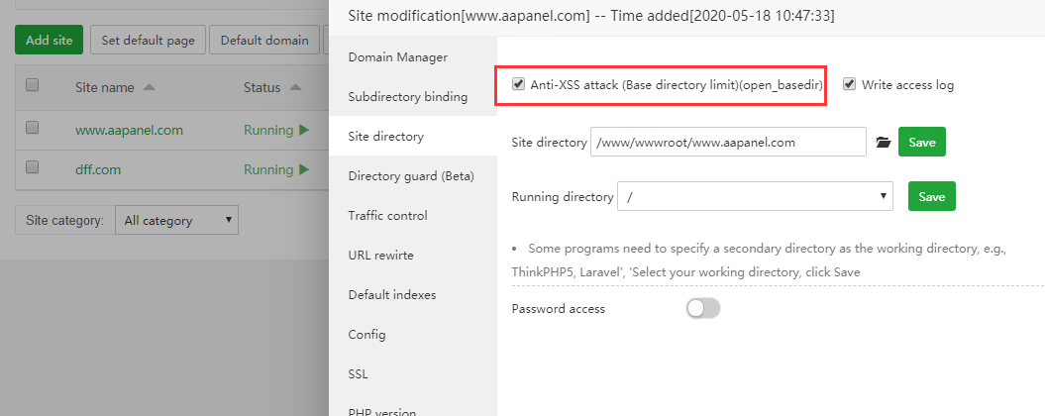This screenshot has width=1045, height=416.
Task: Click Set default page button
Action: [149, 41]
